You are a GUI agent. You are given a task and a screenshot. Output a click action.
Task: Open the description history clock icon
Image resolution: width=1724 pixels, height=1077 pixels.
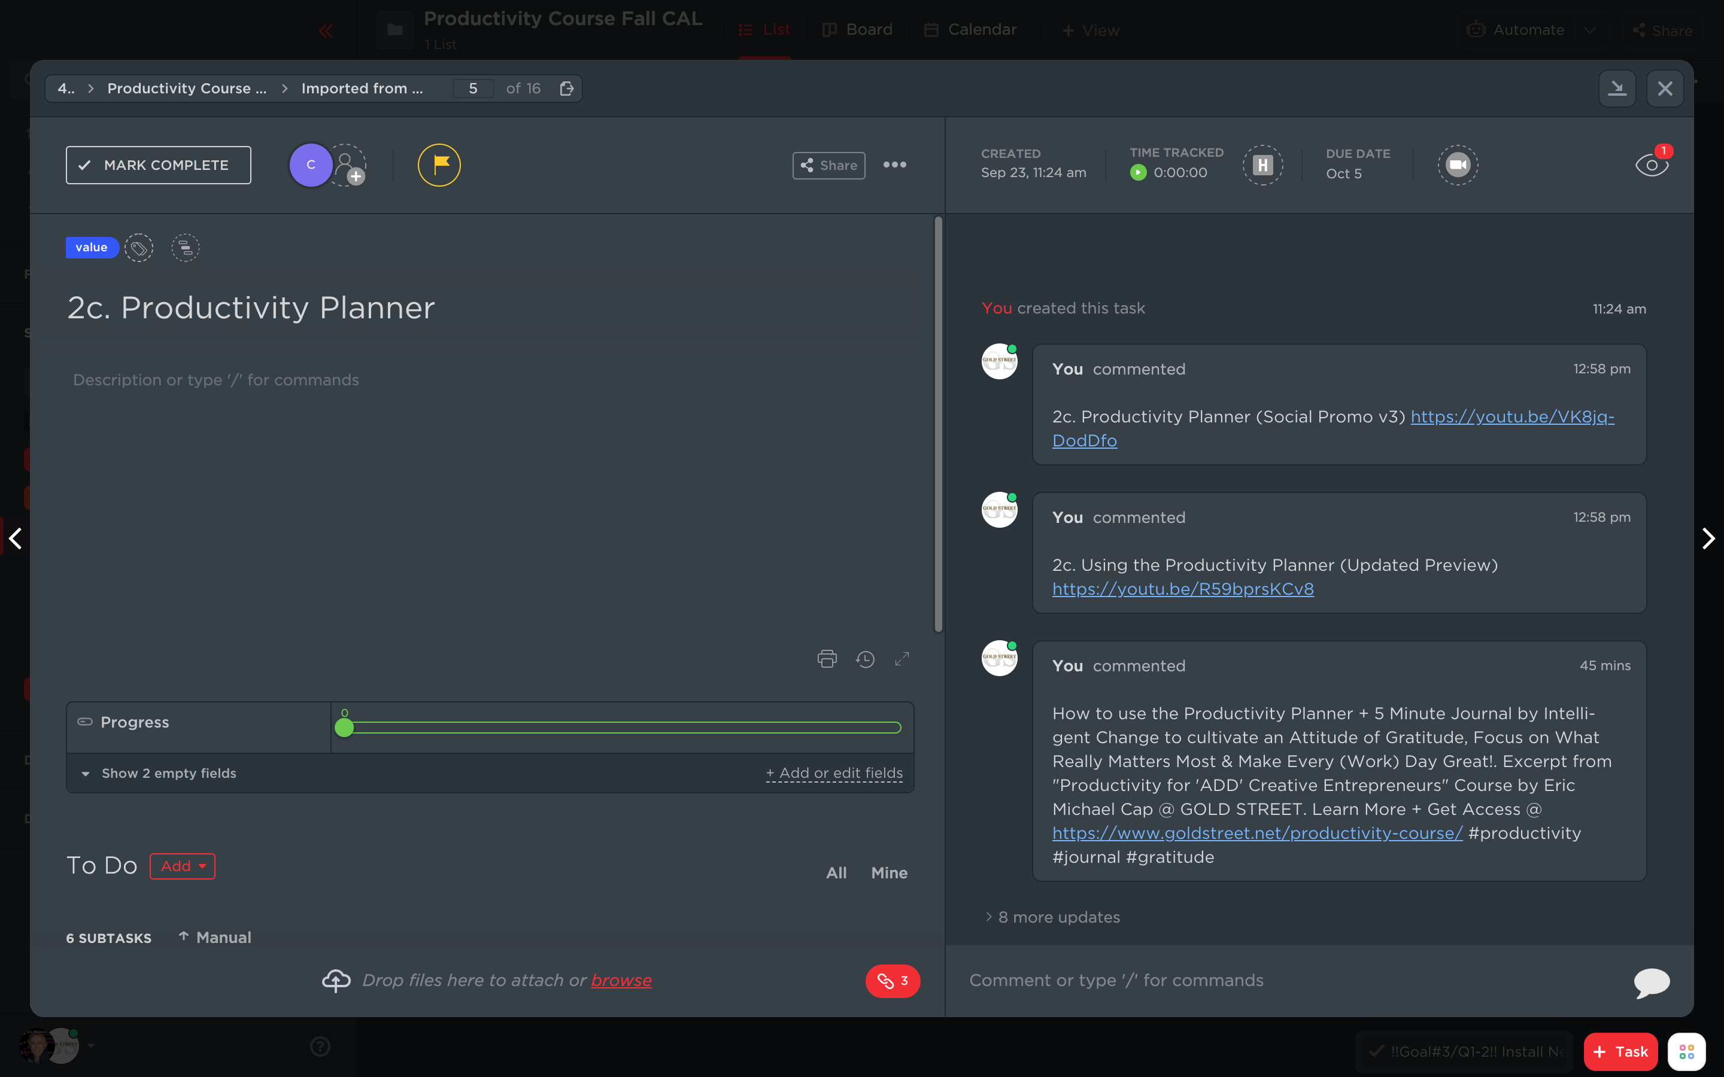(865, 659)
